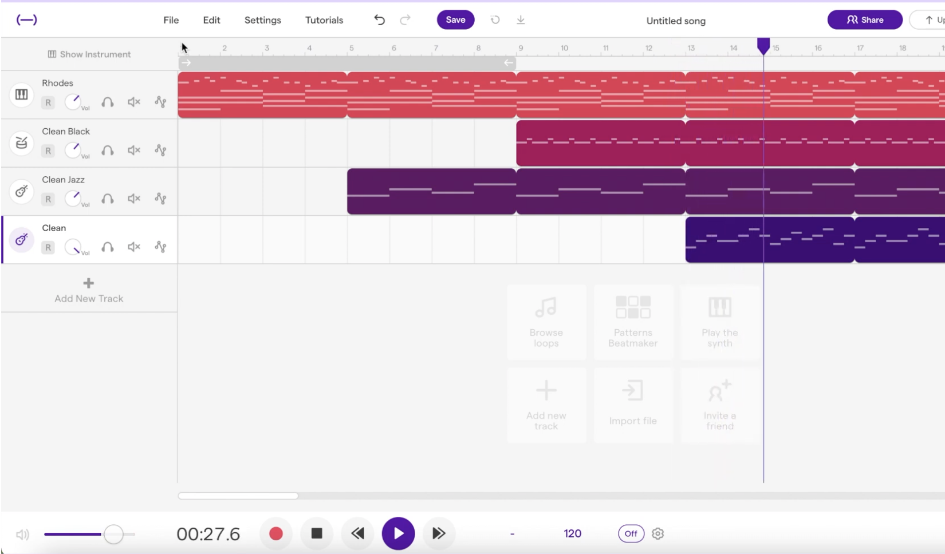Image resolution: width=945 pixels, height=554 pixels.
Task: Solo the Rhodes track with headphones icon
Action: (107, 102)
